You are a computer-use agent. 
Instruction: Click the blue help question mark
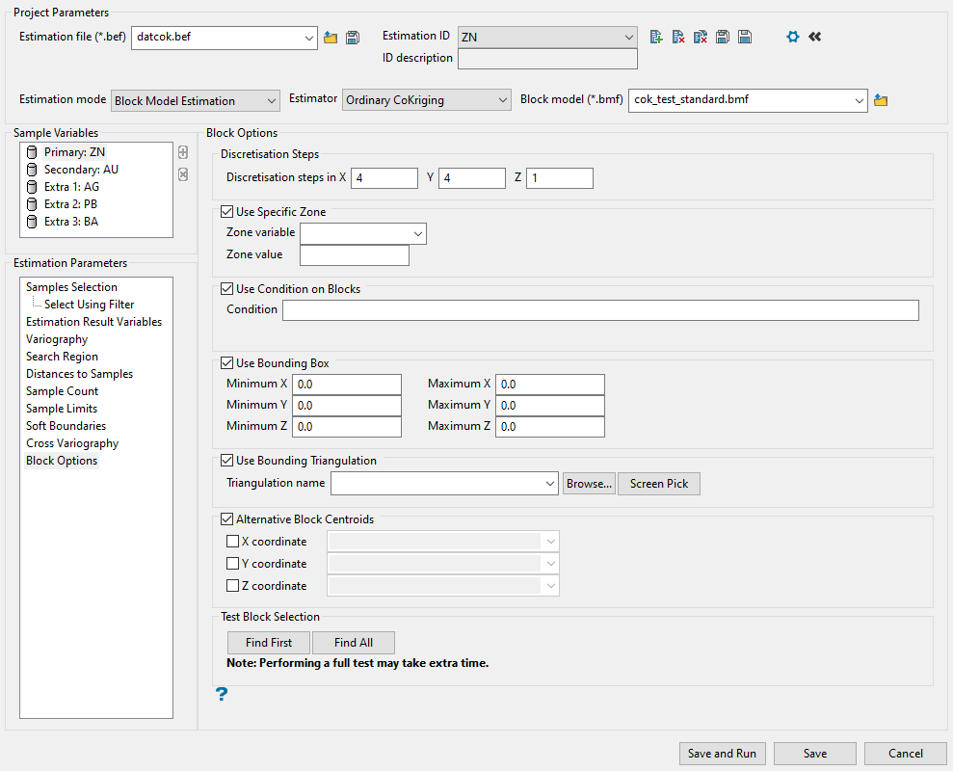point(222,694)
